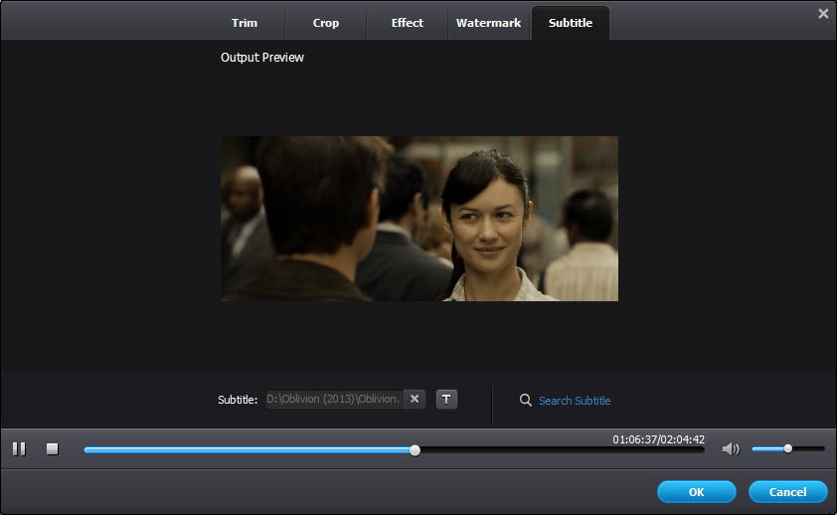837x515 pixels.
Task: Click the output preview video frame
Action: (419, 219)
